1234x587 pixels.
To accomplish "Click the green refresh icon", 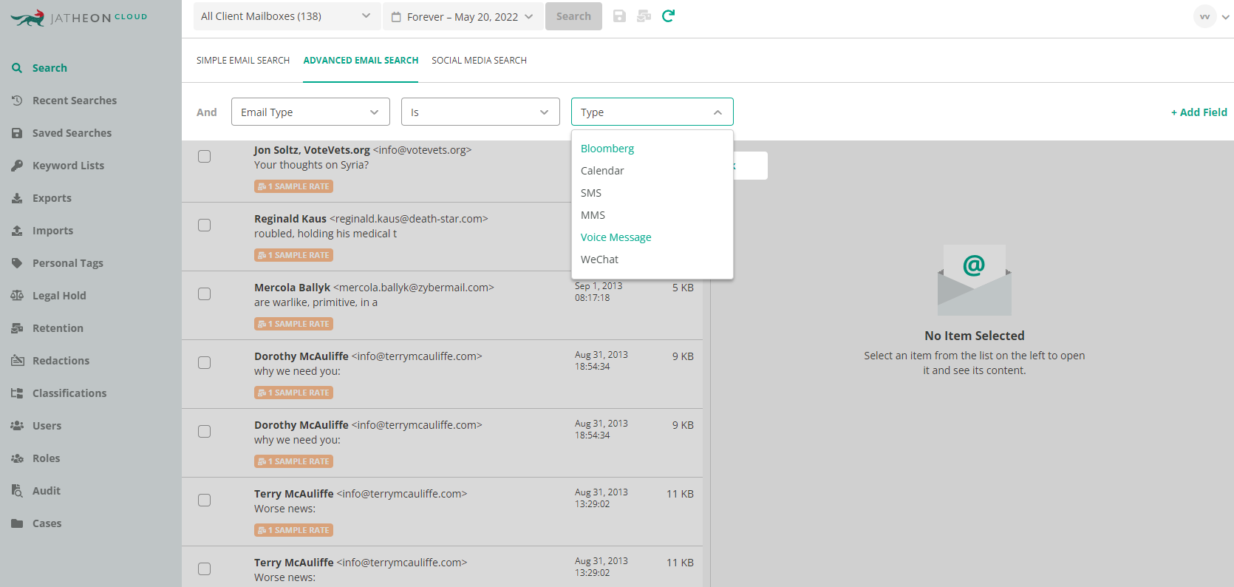I will (668, 16).
